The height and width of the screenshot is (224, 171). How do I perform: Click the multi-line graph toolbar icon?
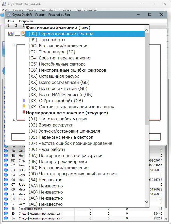coord(11,34)
